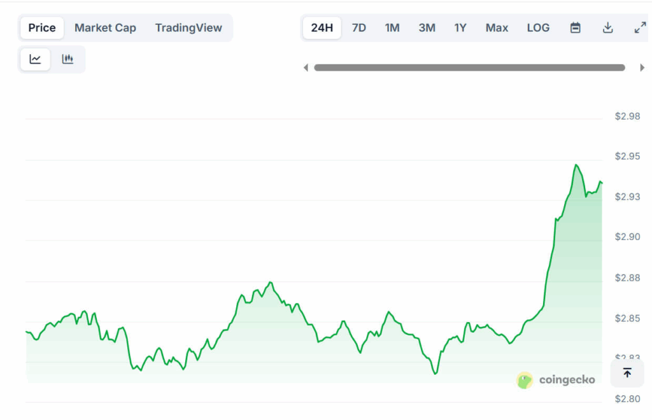This screenshot has height=420, width=652.
Task: Open the calendar date range picker
Action: [575, 28]
